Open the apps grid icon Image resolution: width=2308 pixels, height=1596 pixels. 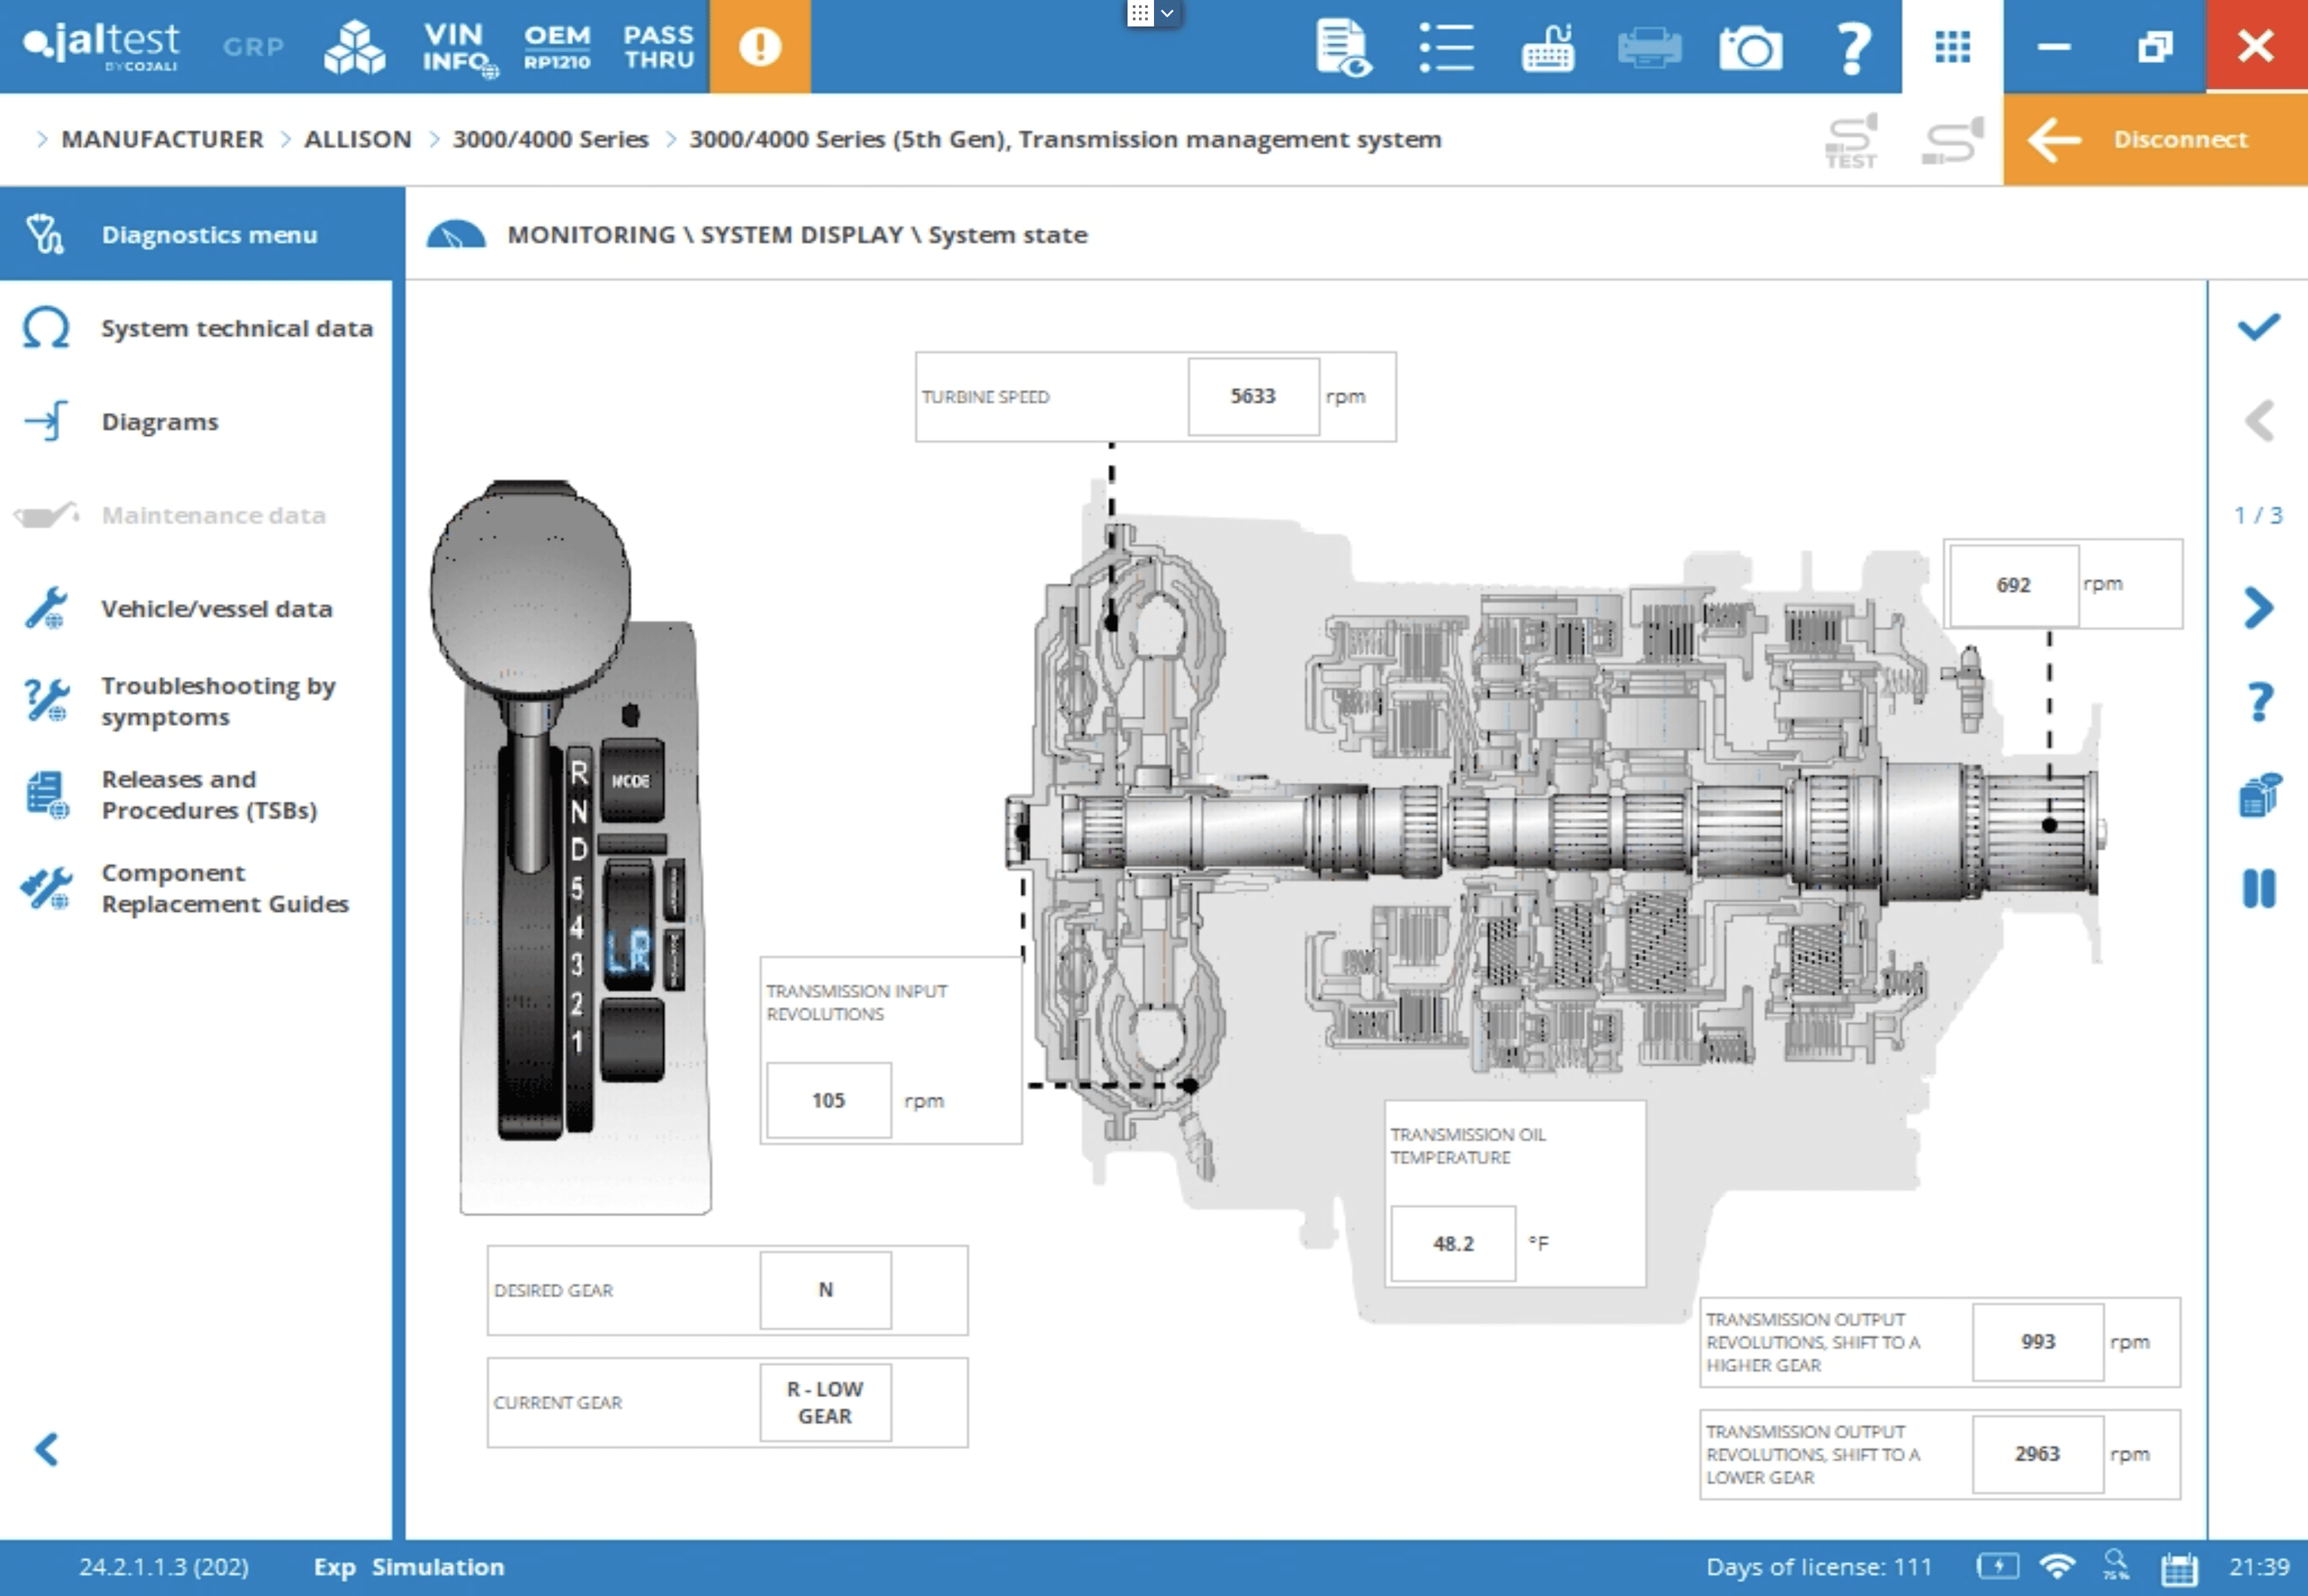(1952, 47)
